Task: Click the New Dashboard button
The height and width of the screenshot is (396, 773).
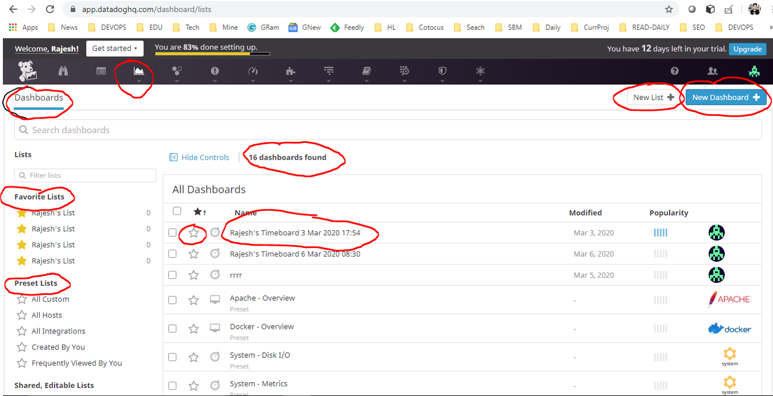Action: pyautogui.click(x=725, y=98)
